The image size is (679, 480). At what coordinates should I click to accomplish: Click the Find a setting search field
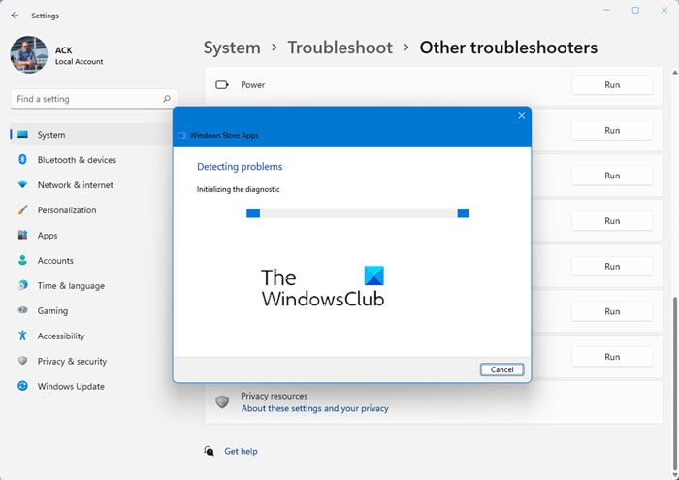pos(94,99)
